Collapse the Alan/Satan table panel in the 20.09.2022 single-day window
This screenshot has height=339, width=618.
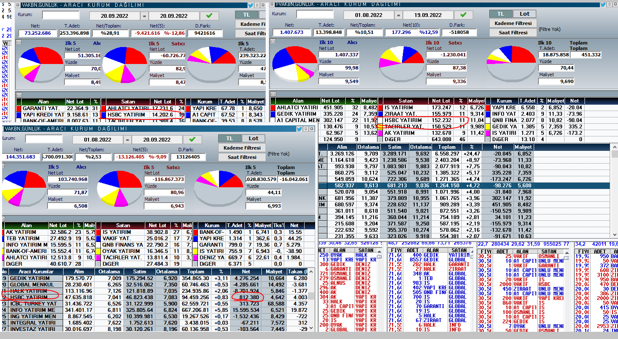click(x=18, y=94)
